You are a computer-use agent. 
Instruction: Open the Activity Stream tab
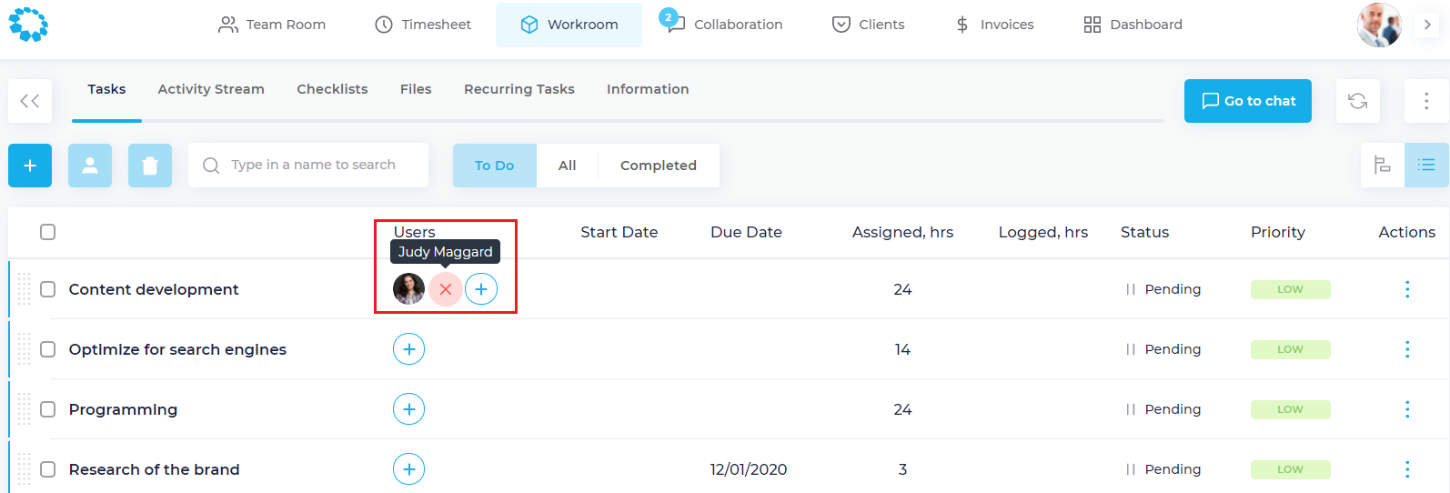tap(211, 89)
